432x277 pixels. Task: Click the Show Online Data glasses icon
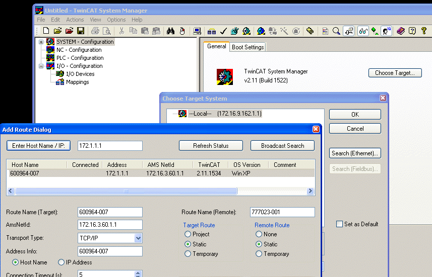[363, 31]
